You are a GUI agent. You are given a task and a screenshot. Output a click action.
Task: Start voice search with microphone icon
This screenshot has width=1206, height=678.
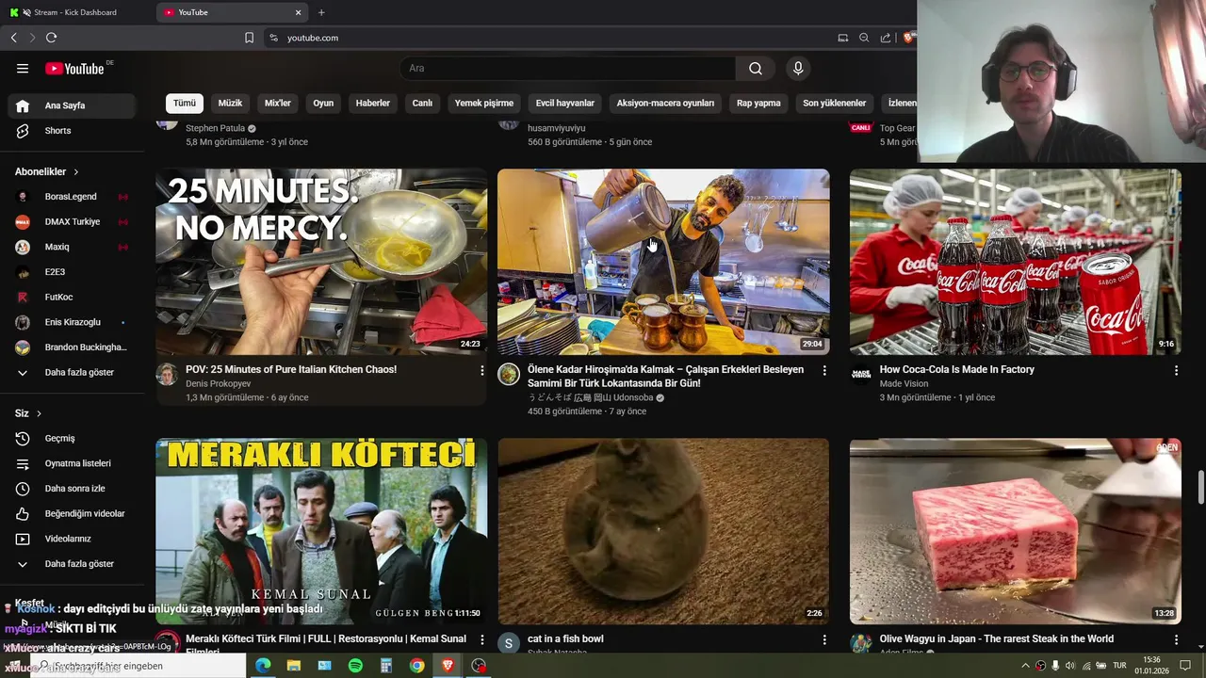[798, 68]
